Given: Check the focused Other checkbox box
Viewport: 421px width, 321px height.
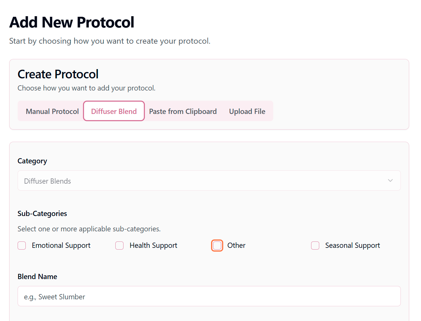Looking at the screenshot, I should tap(217, 246).
